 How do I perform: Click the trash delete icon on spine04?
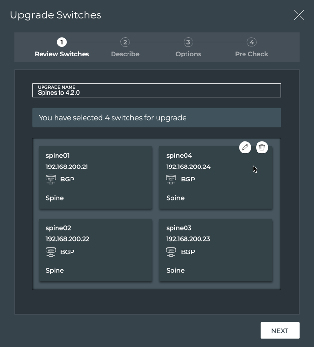(x=262, y=147)
